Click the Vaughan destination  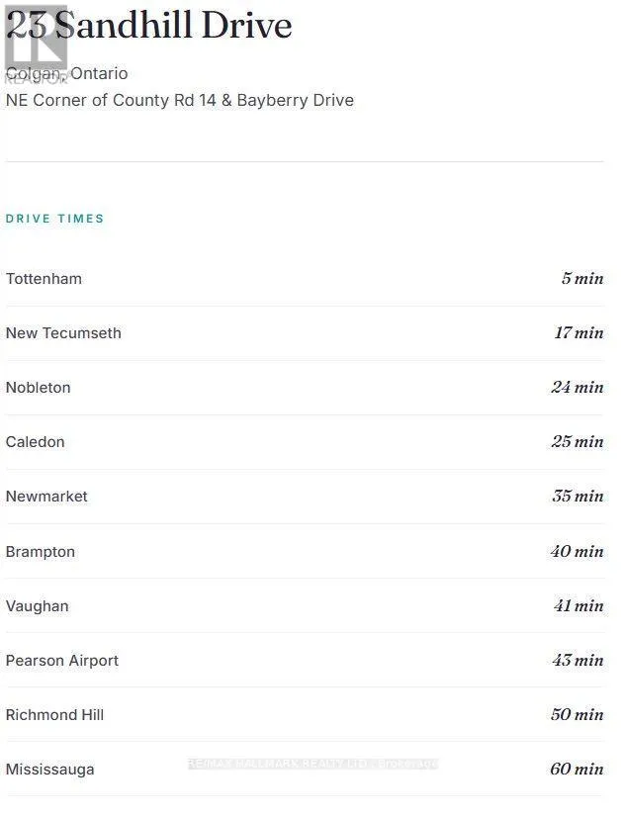tap(37, 606)
